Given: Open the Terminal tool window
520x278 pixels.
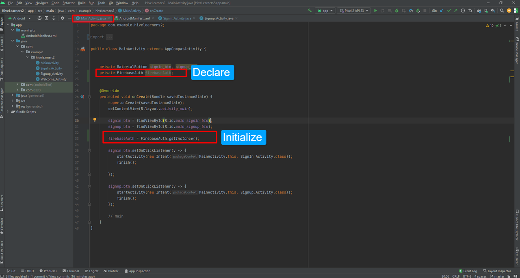Looking at the screenshot, I should pyautogui.click(x=70, y=271).
